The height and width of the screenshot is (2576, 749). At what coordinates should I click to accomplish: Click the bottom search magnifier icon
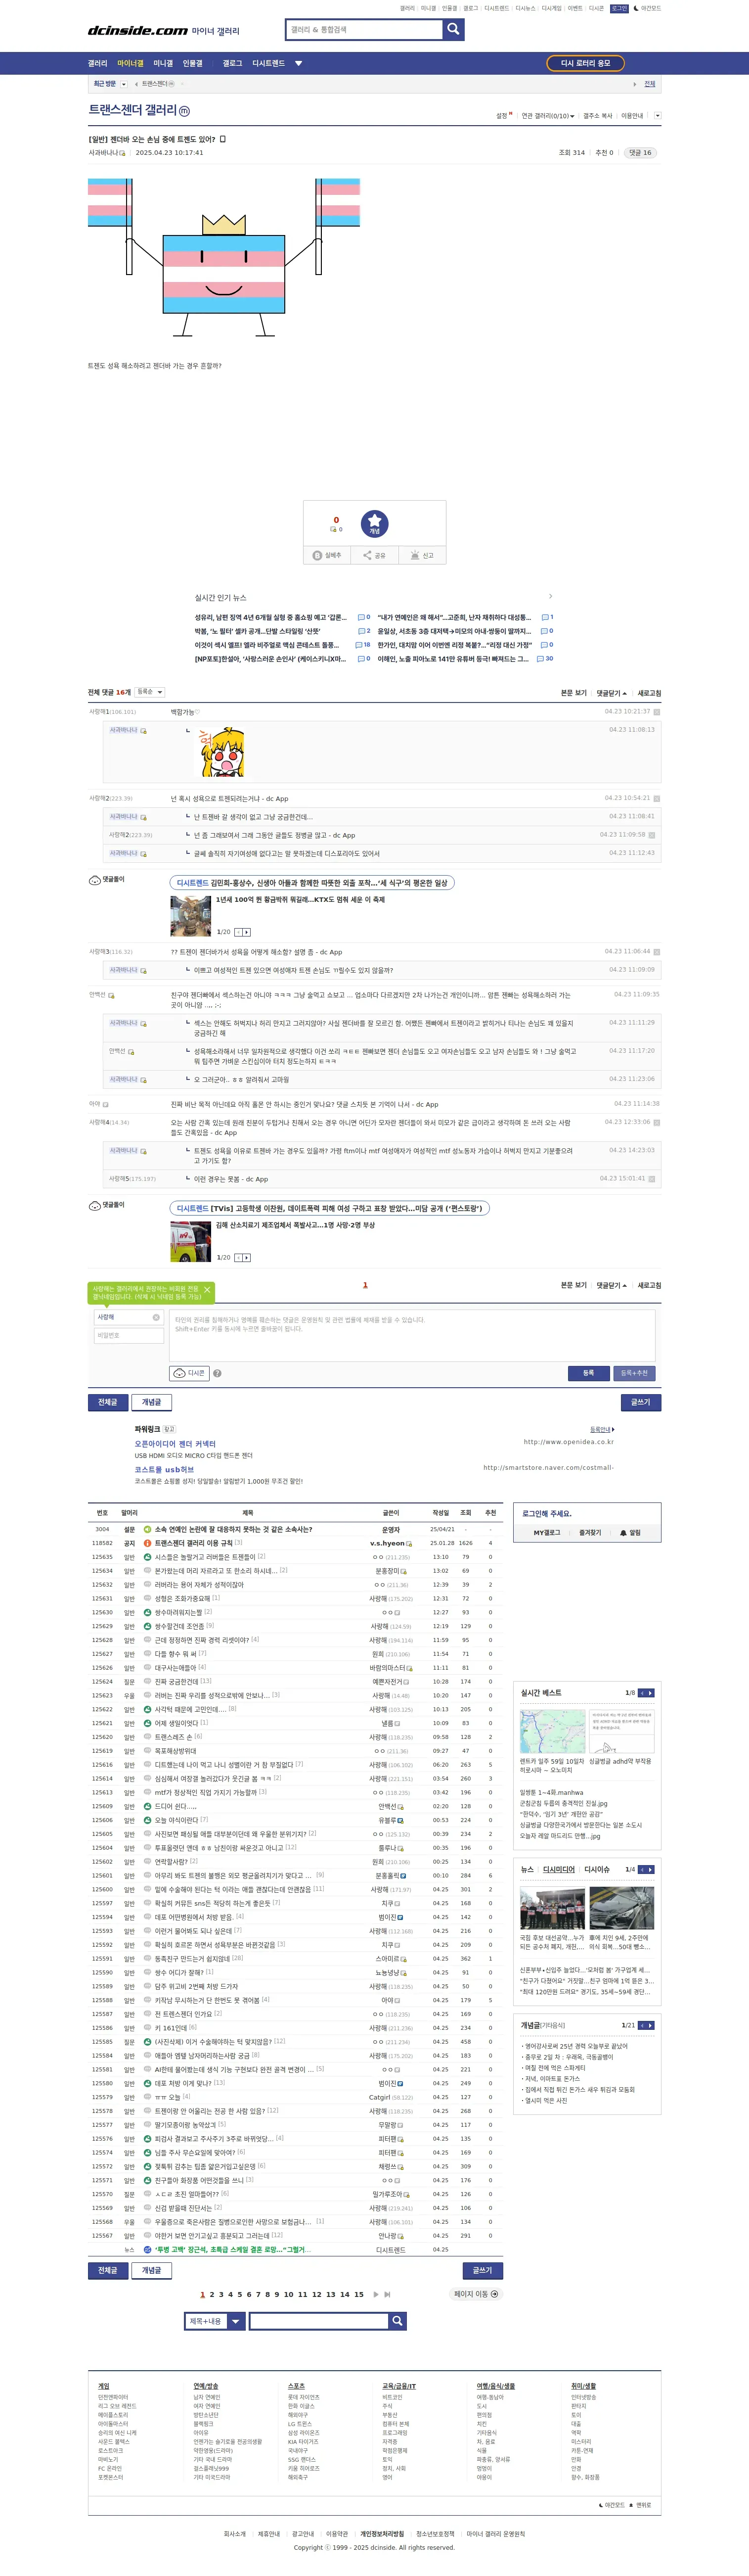397,2321
